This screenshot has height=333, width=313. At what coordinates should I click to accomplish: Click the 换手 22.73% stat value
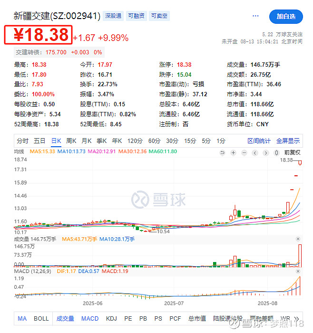pos(108,84)
